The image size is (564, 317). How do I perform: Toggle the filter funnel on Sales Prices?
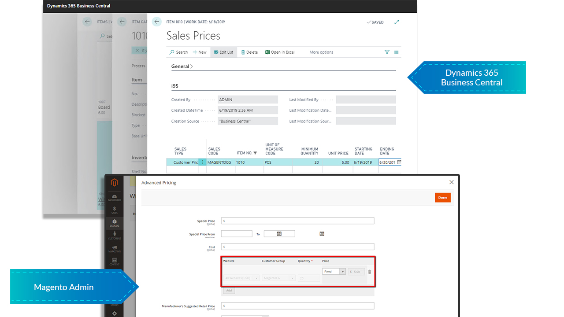pyautogui.click(x=387, y=52)
